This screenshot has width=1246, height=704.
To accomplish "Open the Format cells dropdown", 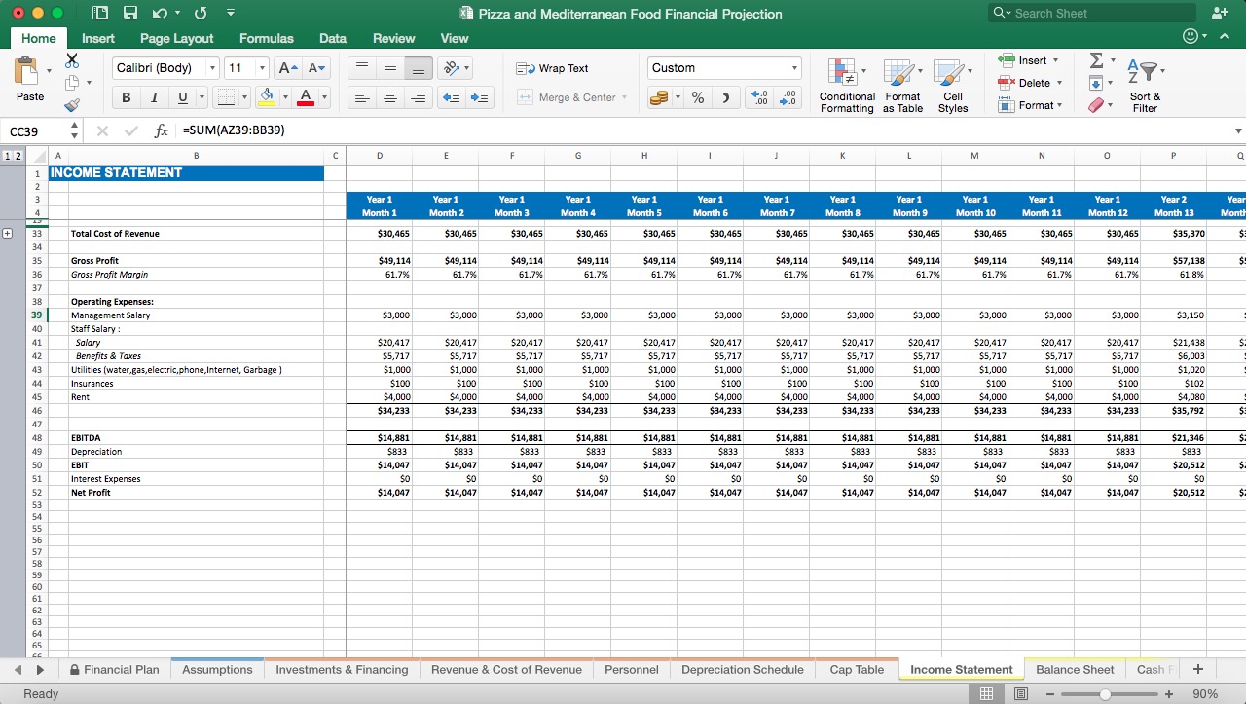I will pos(1059,105).
